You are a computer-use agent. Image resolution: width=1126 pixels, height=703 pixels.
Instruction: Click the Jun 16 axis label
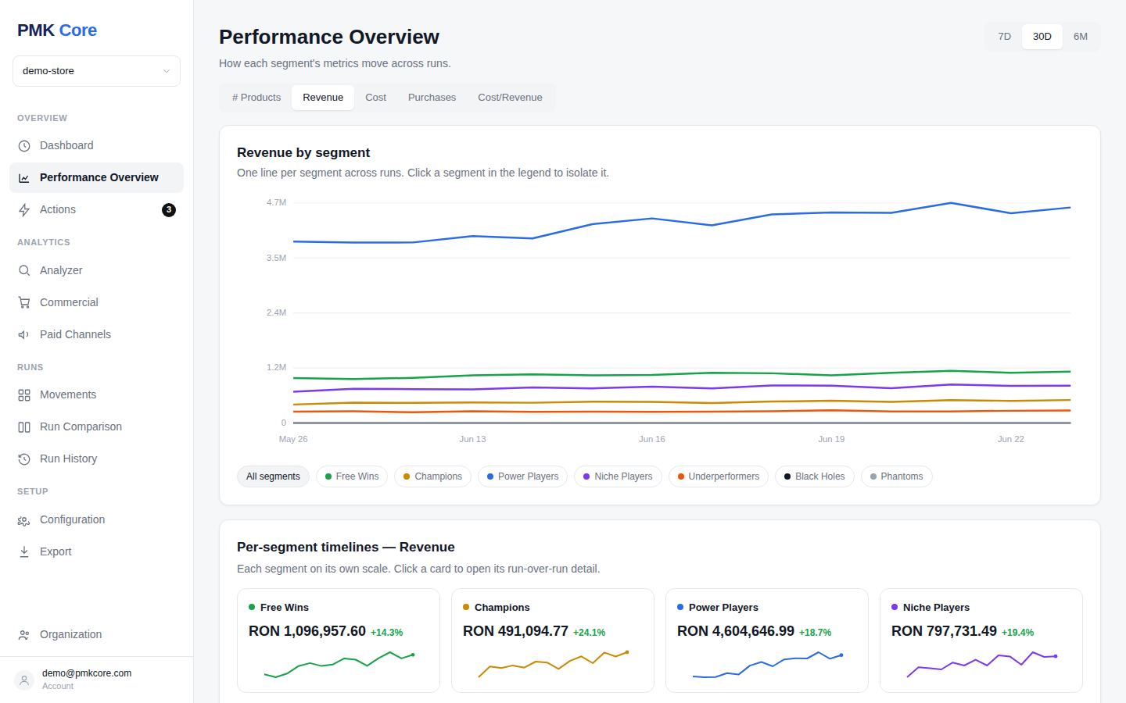pyautogui.click(x=651, y=439)
